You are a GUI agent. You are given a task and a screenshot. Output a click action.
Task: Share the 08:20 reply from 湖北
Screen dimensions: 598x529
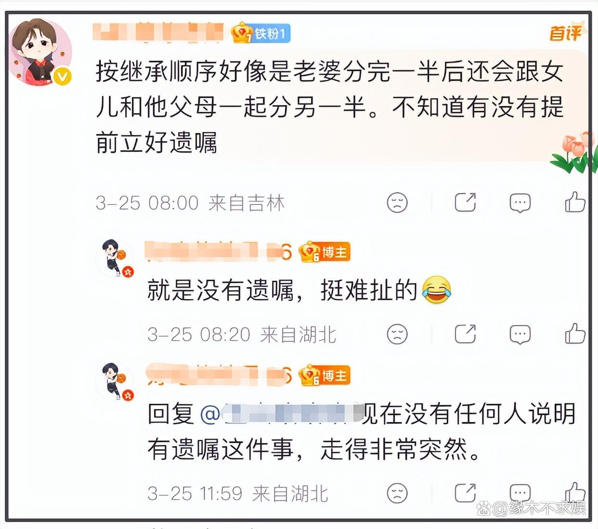point(465,334)
